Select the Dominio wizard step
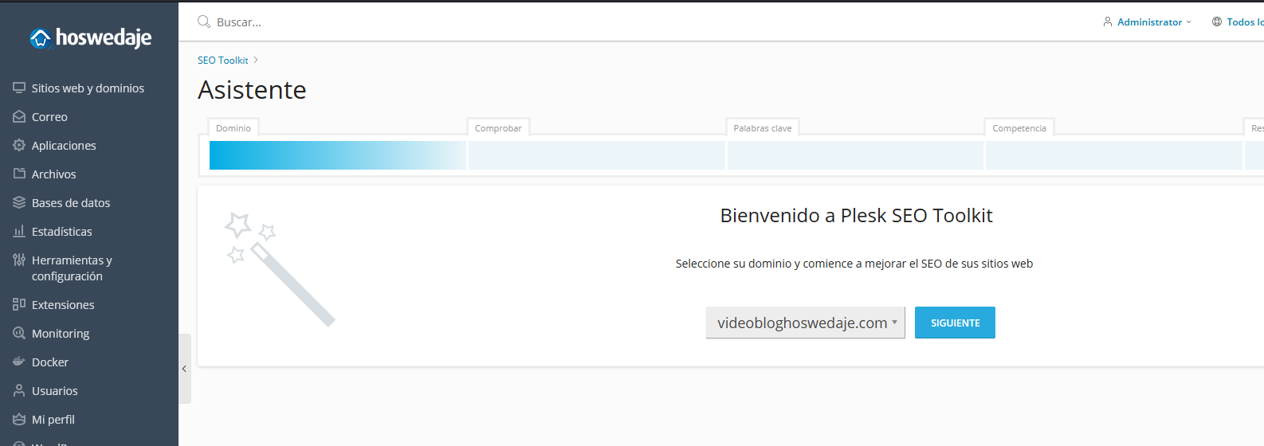This screenshot has width=1264, height=446. 234,127
